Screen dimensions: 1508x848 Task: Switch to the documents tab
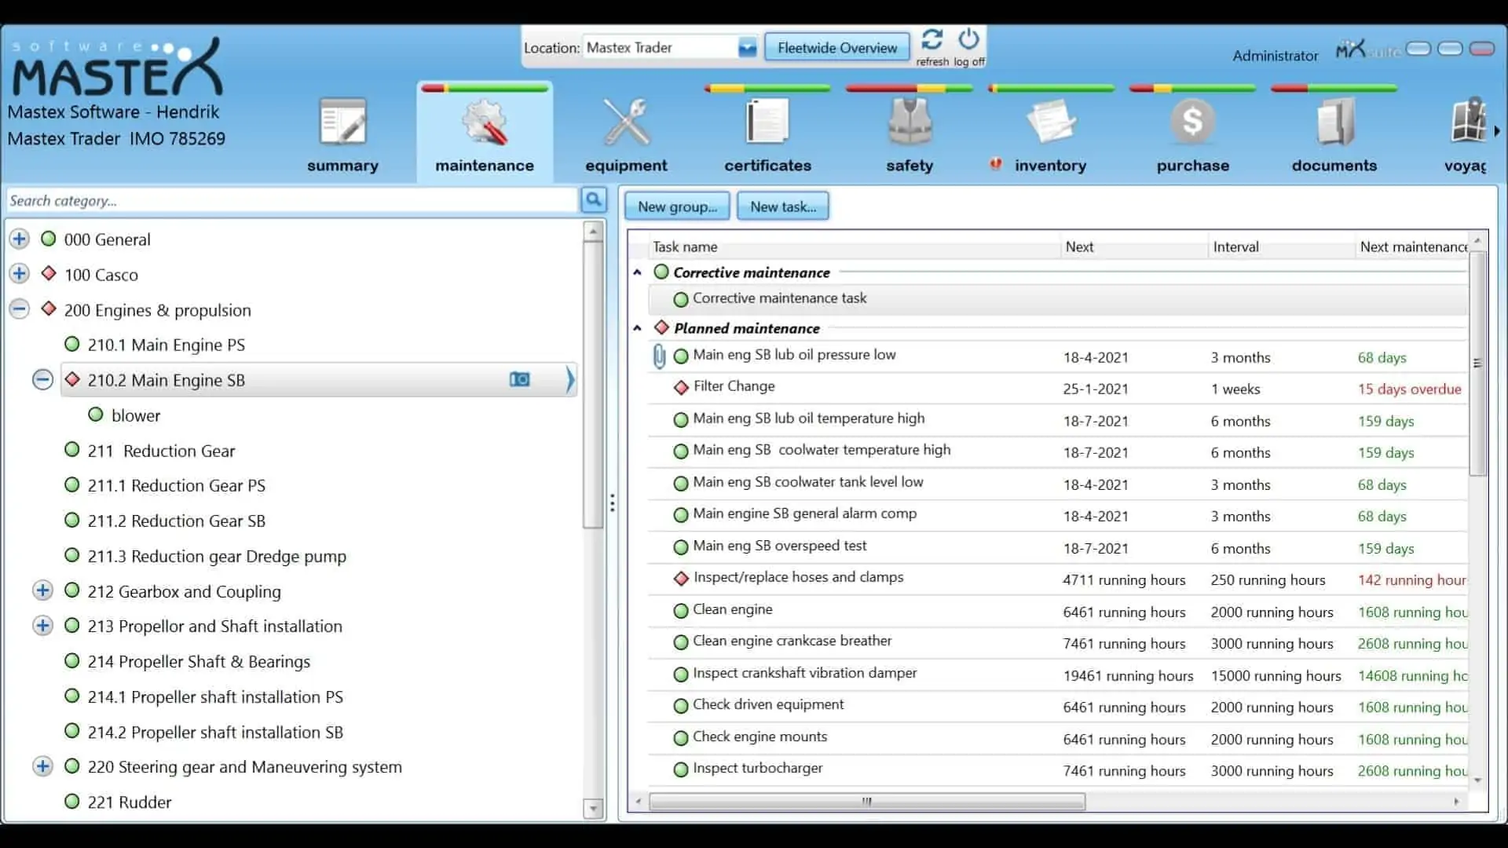tap(1334, 133)
